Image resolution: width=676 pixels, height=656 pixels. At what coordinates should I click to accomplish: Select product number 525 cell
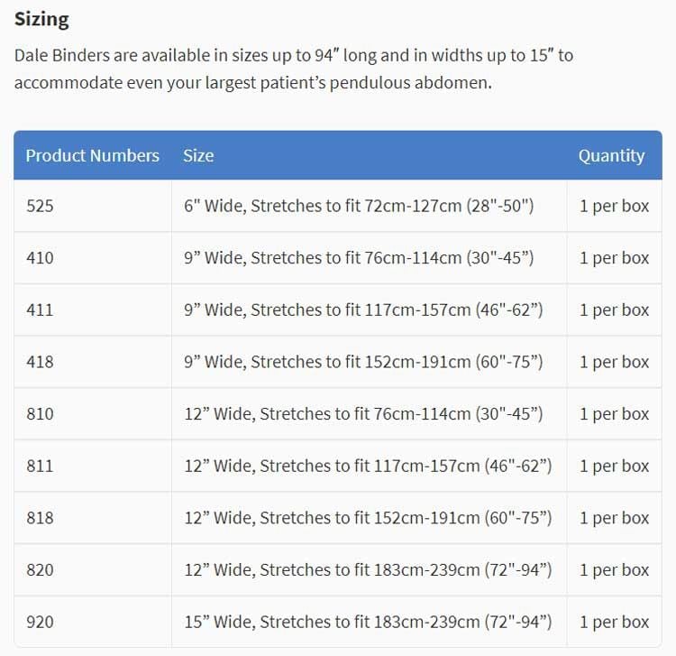[93, 206]
